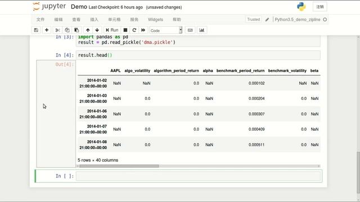The image size is (360, 202).
Task: Click the 0.000511 benchmark value
Action: click(256, 145)
